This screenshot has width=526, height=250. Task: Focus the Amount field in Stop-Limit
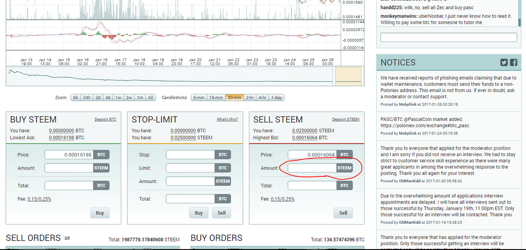click(190, 181)
